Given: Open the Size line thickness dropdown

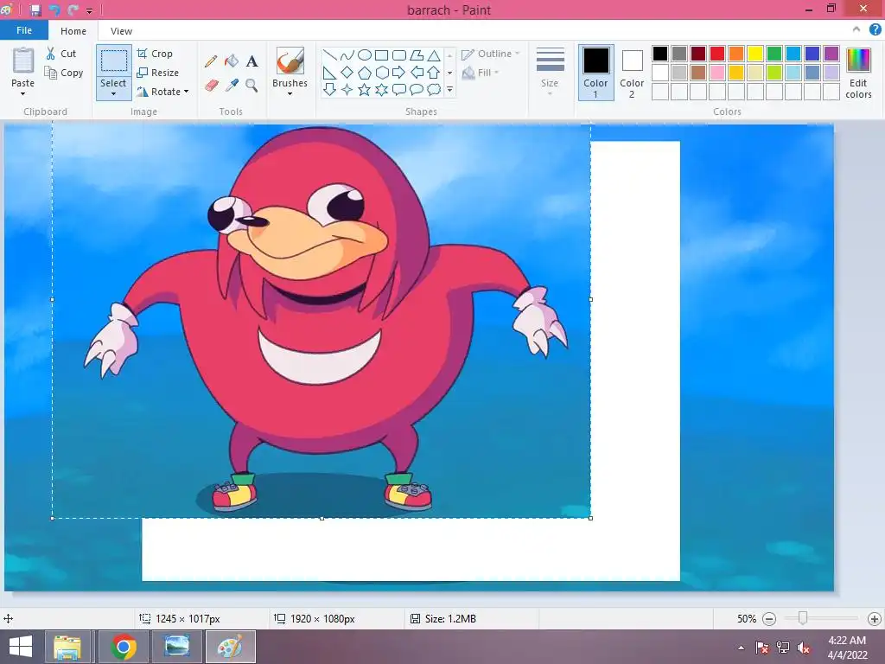Looking at the screenshot, I should tap(550, 71).
